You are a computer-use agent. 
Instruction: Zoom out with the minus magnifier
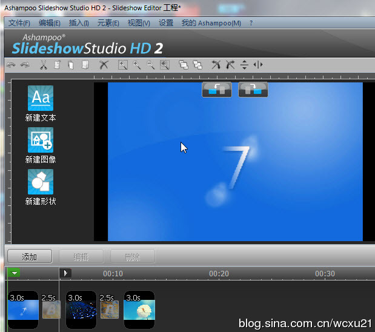(x=151, y=65)
